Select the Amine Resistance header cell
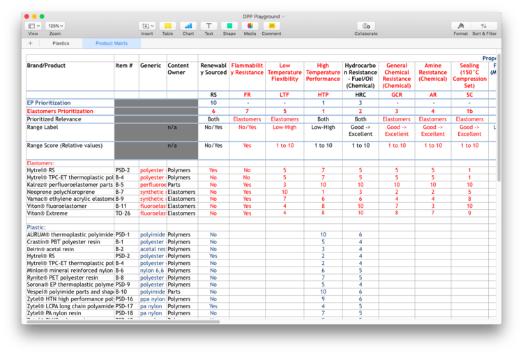 [432, 76]
